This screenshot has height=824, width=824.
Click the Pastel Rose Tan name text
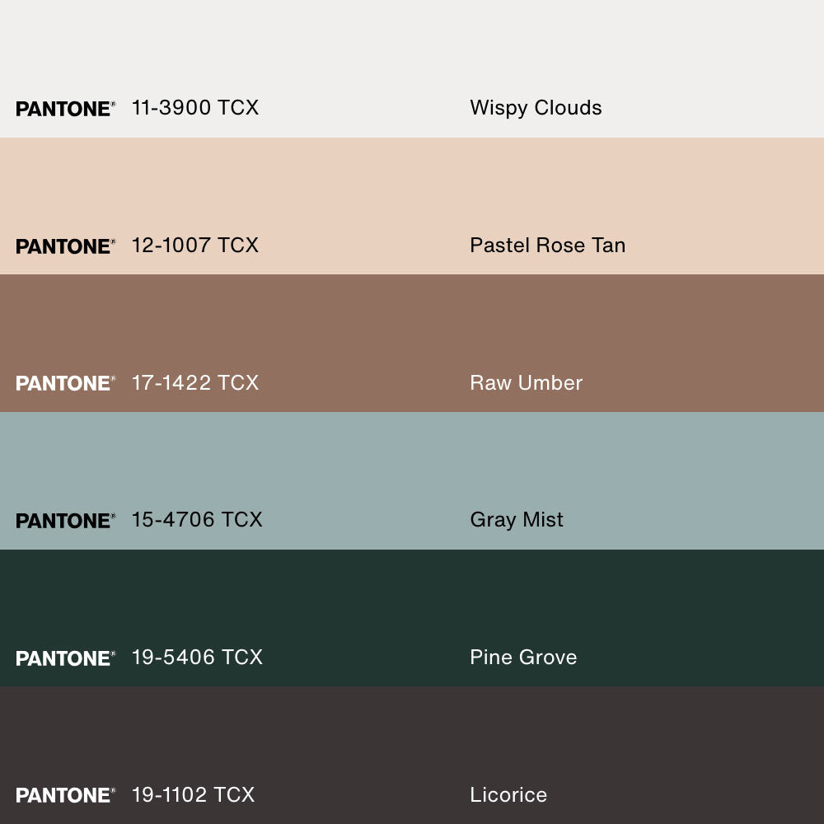[x=547, y=246]
